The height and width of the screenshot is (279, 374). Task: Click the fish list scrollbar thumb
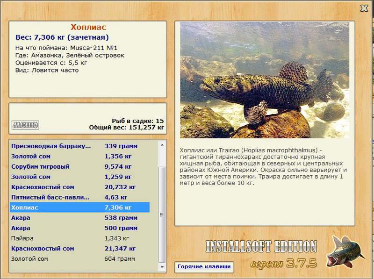coord(162,215)
